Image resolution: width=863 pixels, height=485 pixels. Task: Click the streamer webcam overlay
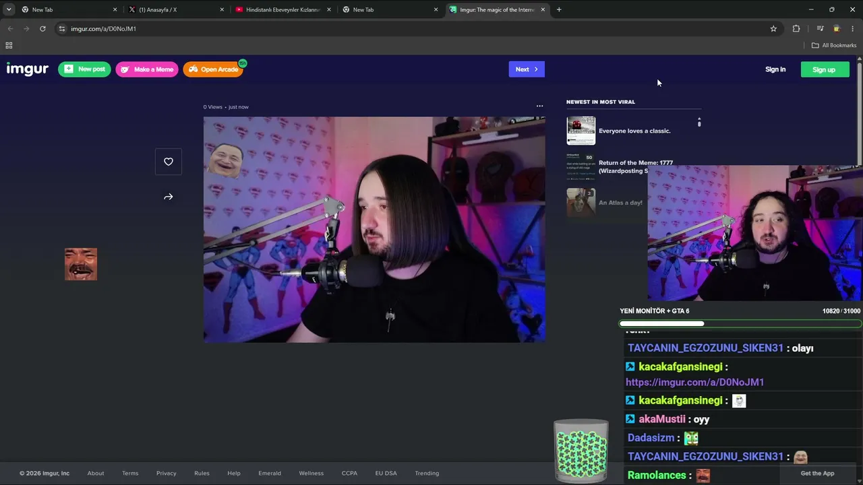(754, 233)
